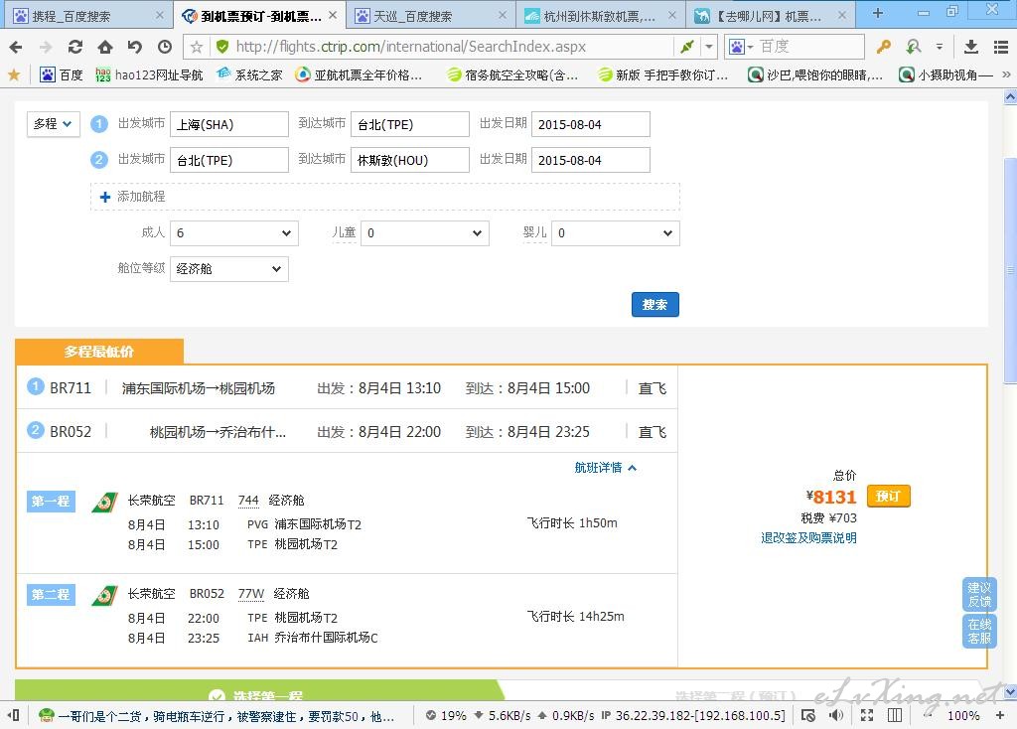Open 宿务航空全攻略 bookmark
The image size is (1017, 729).
coord(513,75)
